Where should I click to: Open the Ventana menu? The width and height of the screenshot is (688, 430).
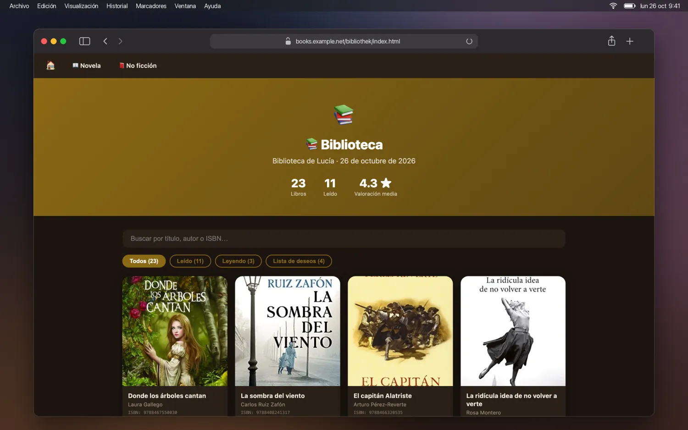tap(185, 6)
